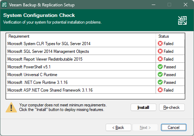Select Microsoft PowerShell v5.1 requirement row
This screenshot has width=194, height=136.
tap(95, 67)
